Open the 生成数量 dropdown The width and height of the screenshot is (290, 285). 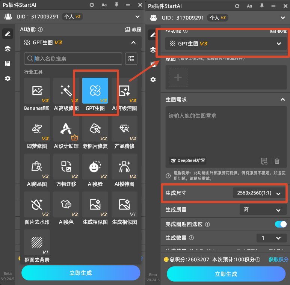point(272,238)
